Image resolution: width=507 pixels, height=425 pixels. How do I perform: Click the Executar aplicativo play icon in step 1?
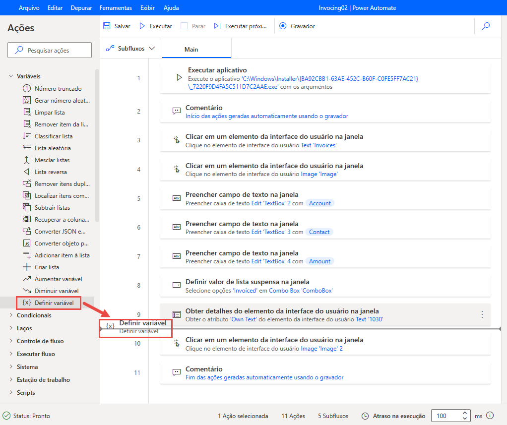(179, 78)
